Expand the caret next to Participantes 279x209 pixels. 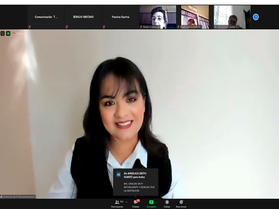126,202
